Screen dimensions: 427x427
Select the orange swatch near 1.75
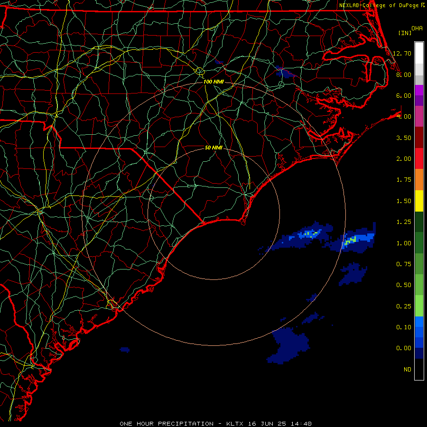coord(419,180)
